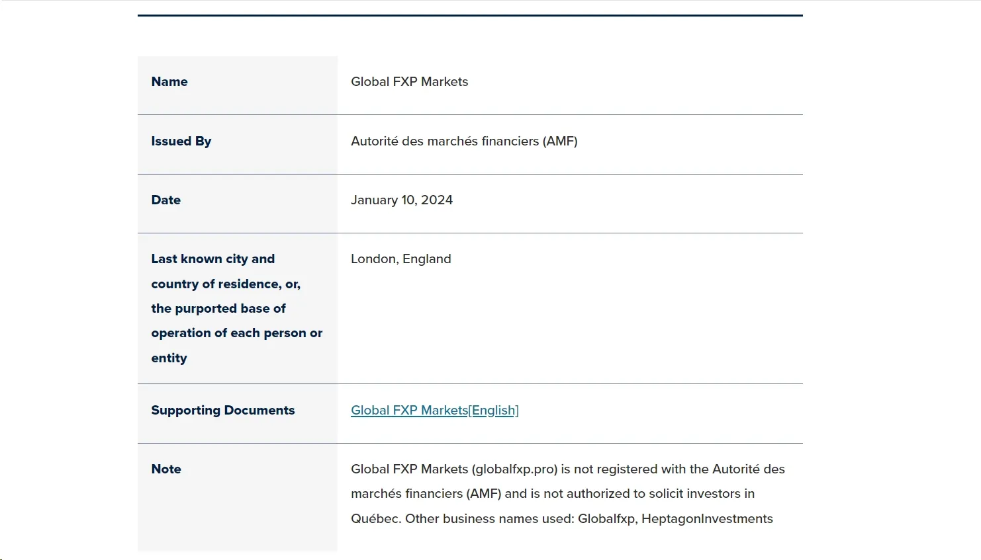Click the 'operation of each person or' line
This screenshot has width=981, height=560.
point(237,333)
